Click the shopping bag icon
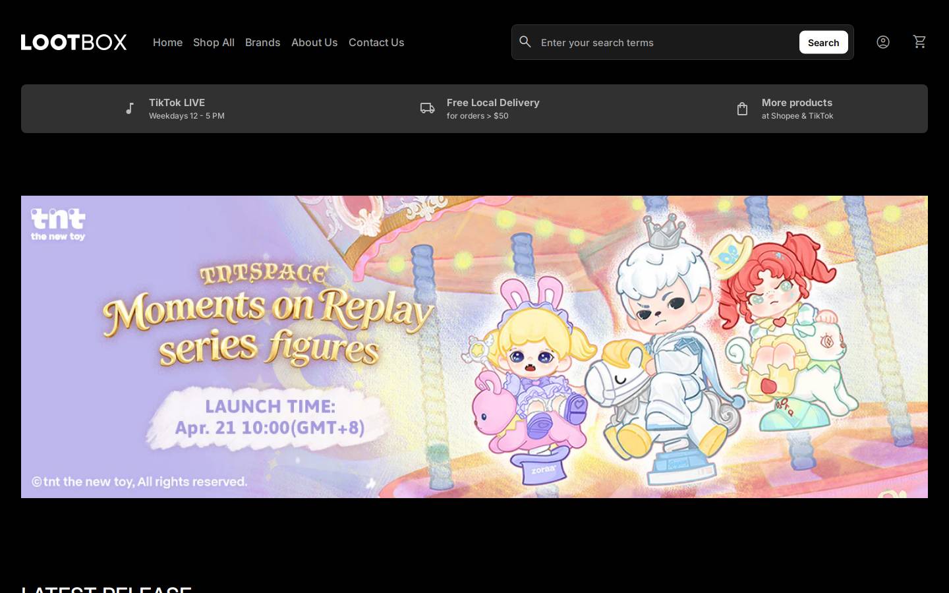Image resolution: width=949 pixels, height=593 pixels. pos(742,109)
